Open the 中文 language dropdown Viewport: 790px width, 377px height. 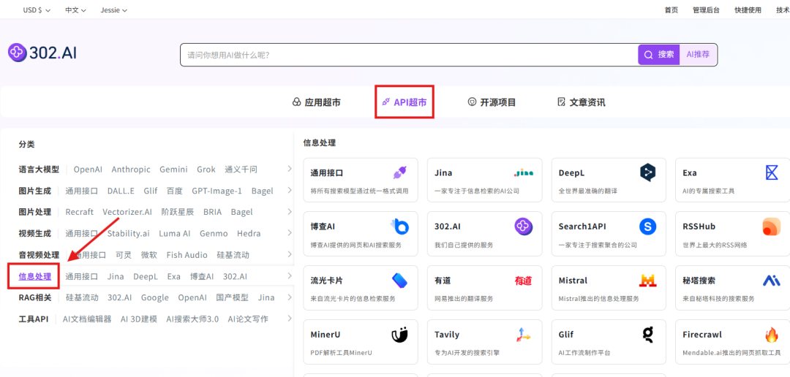coord(75,10)
